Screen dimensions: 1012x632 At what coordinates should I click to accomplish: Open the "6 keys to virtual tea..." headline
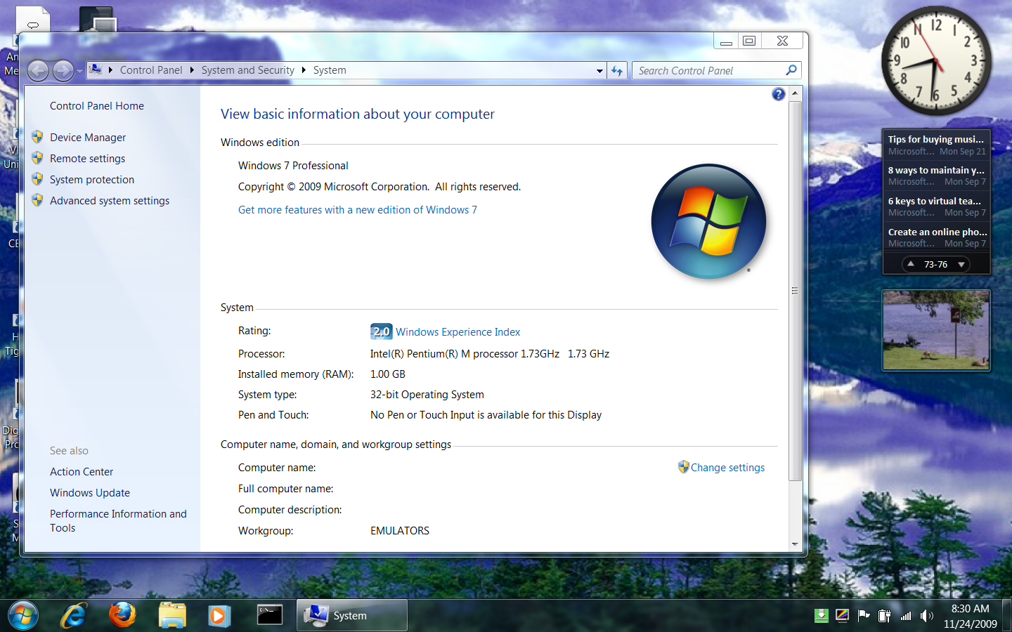tap(935, 201)
